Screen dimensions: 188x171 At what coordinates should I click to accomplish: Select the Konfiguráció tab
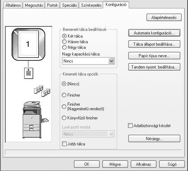pos(116,5)
